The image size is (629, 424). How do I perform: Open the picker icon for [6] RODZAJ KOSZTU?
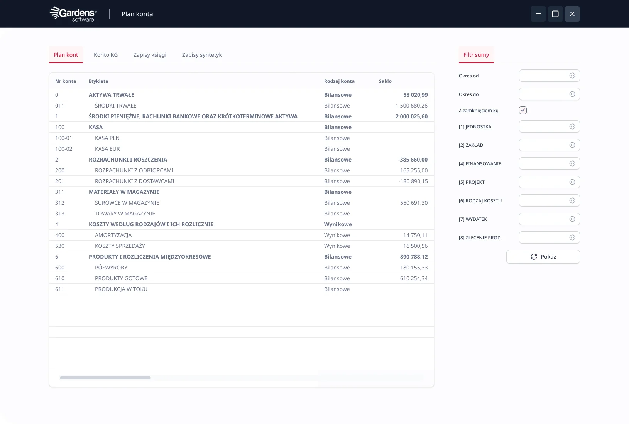click(572, 201)
